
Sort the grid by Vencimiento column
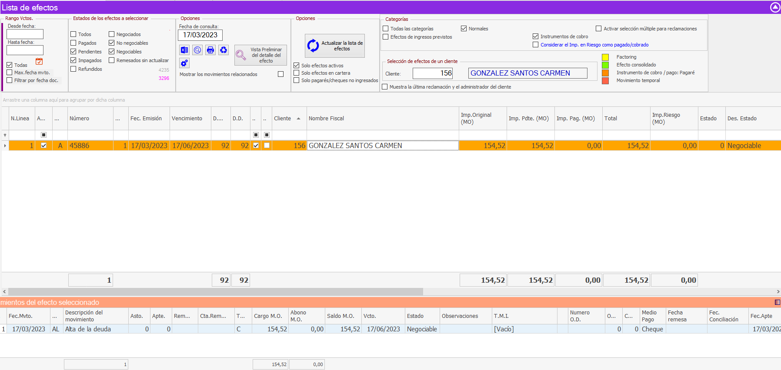[187, 119]
